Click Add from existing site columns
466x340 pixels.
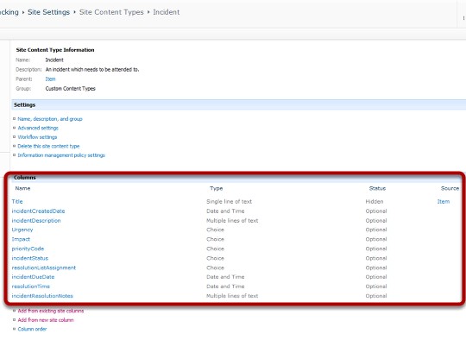coord(51,311)
